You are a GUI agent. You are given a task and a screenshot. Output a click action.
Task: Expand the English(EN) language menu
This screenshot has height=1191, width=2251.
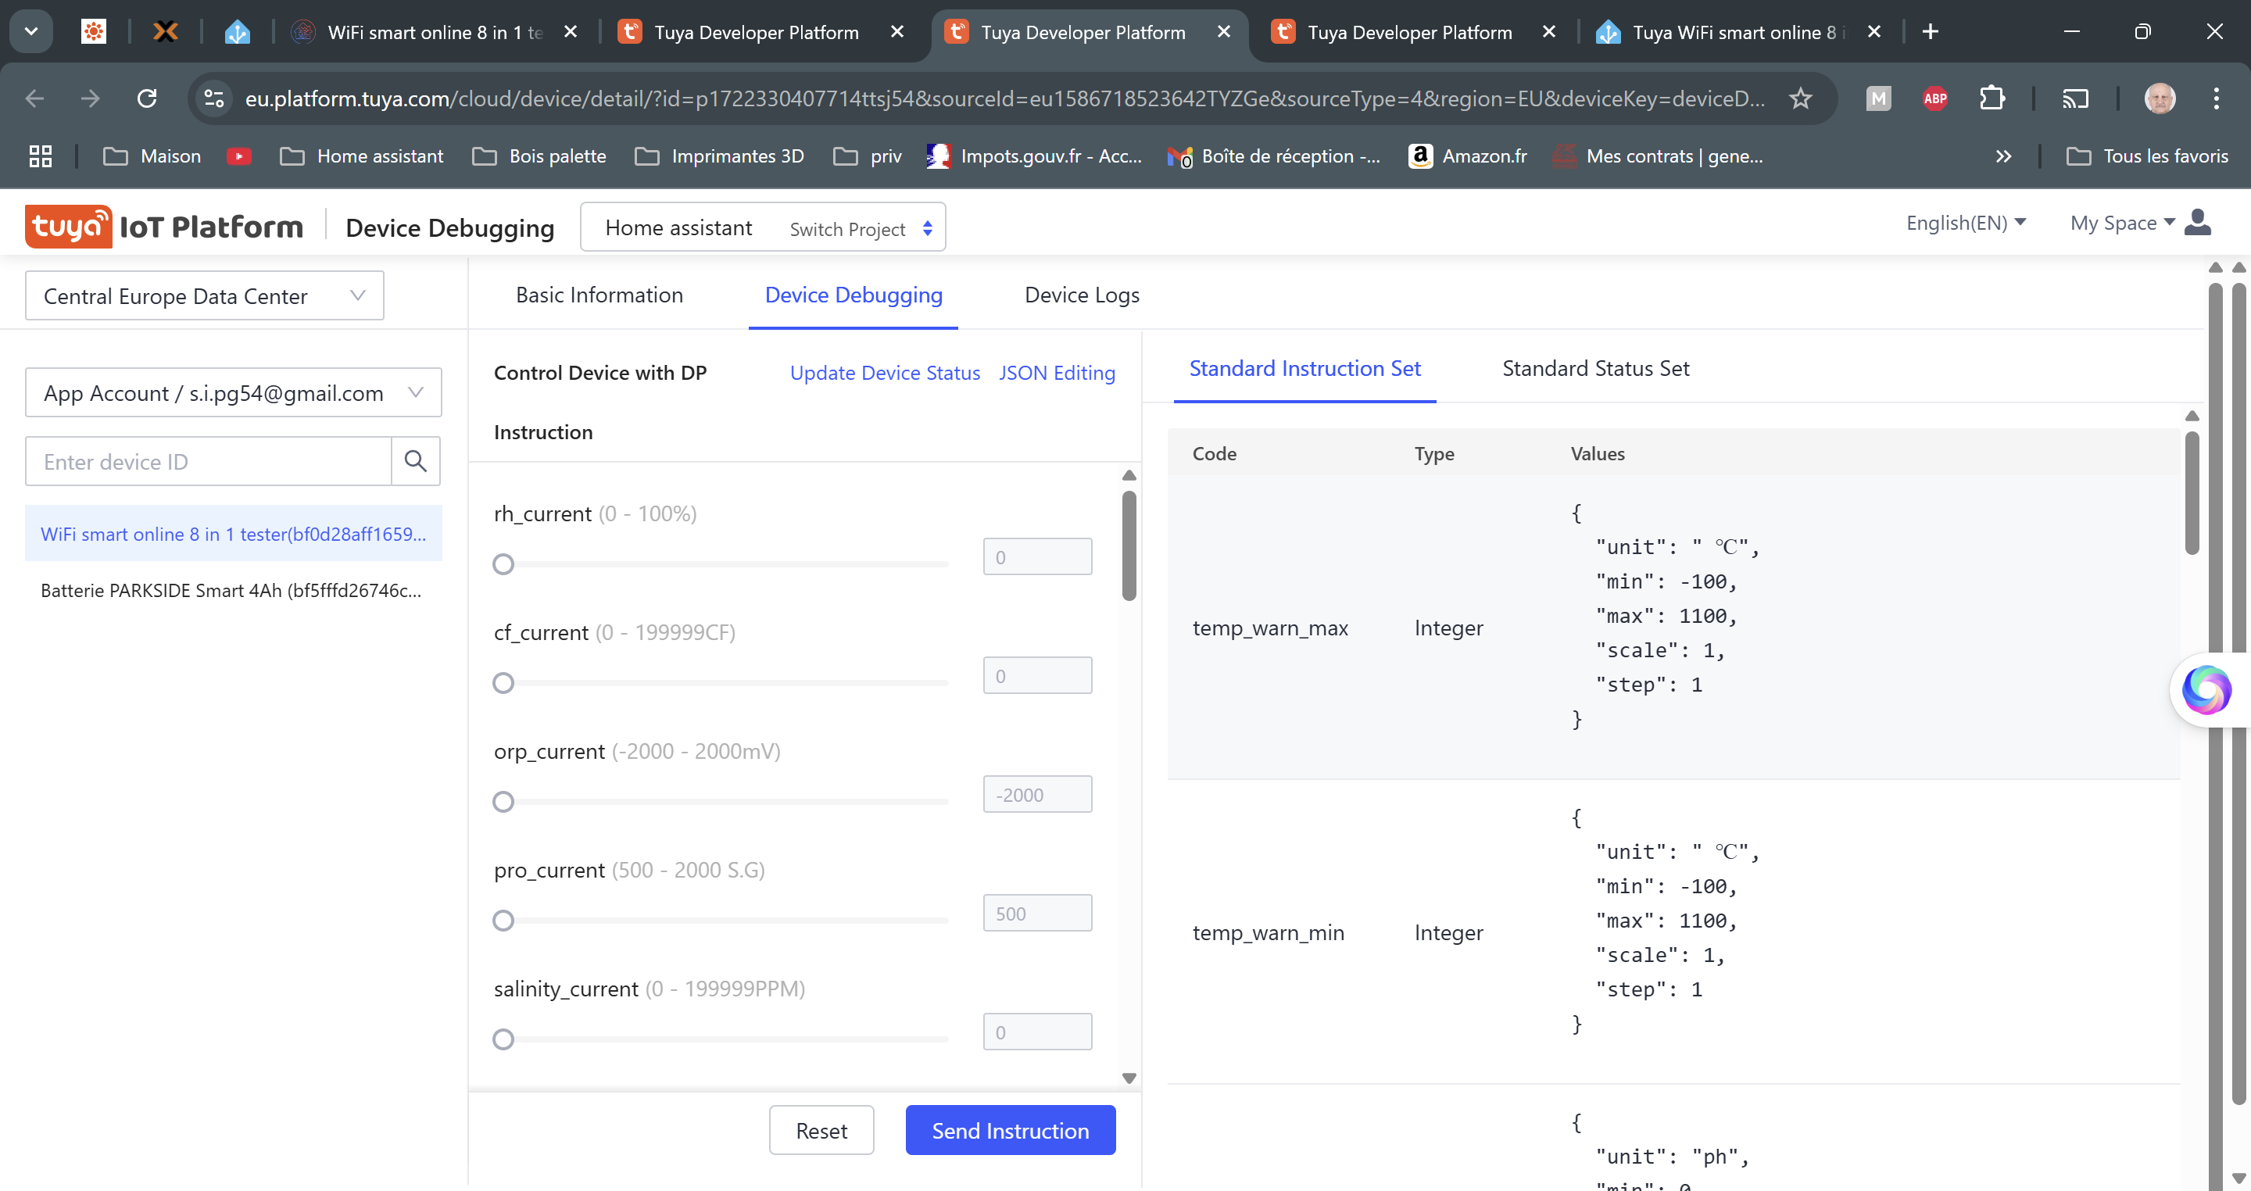point(1965,223)
